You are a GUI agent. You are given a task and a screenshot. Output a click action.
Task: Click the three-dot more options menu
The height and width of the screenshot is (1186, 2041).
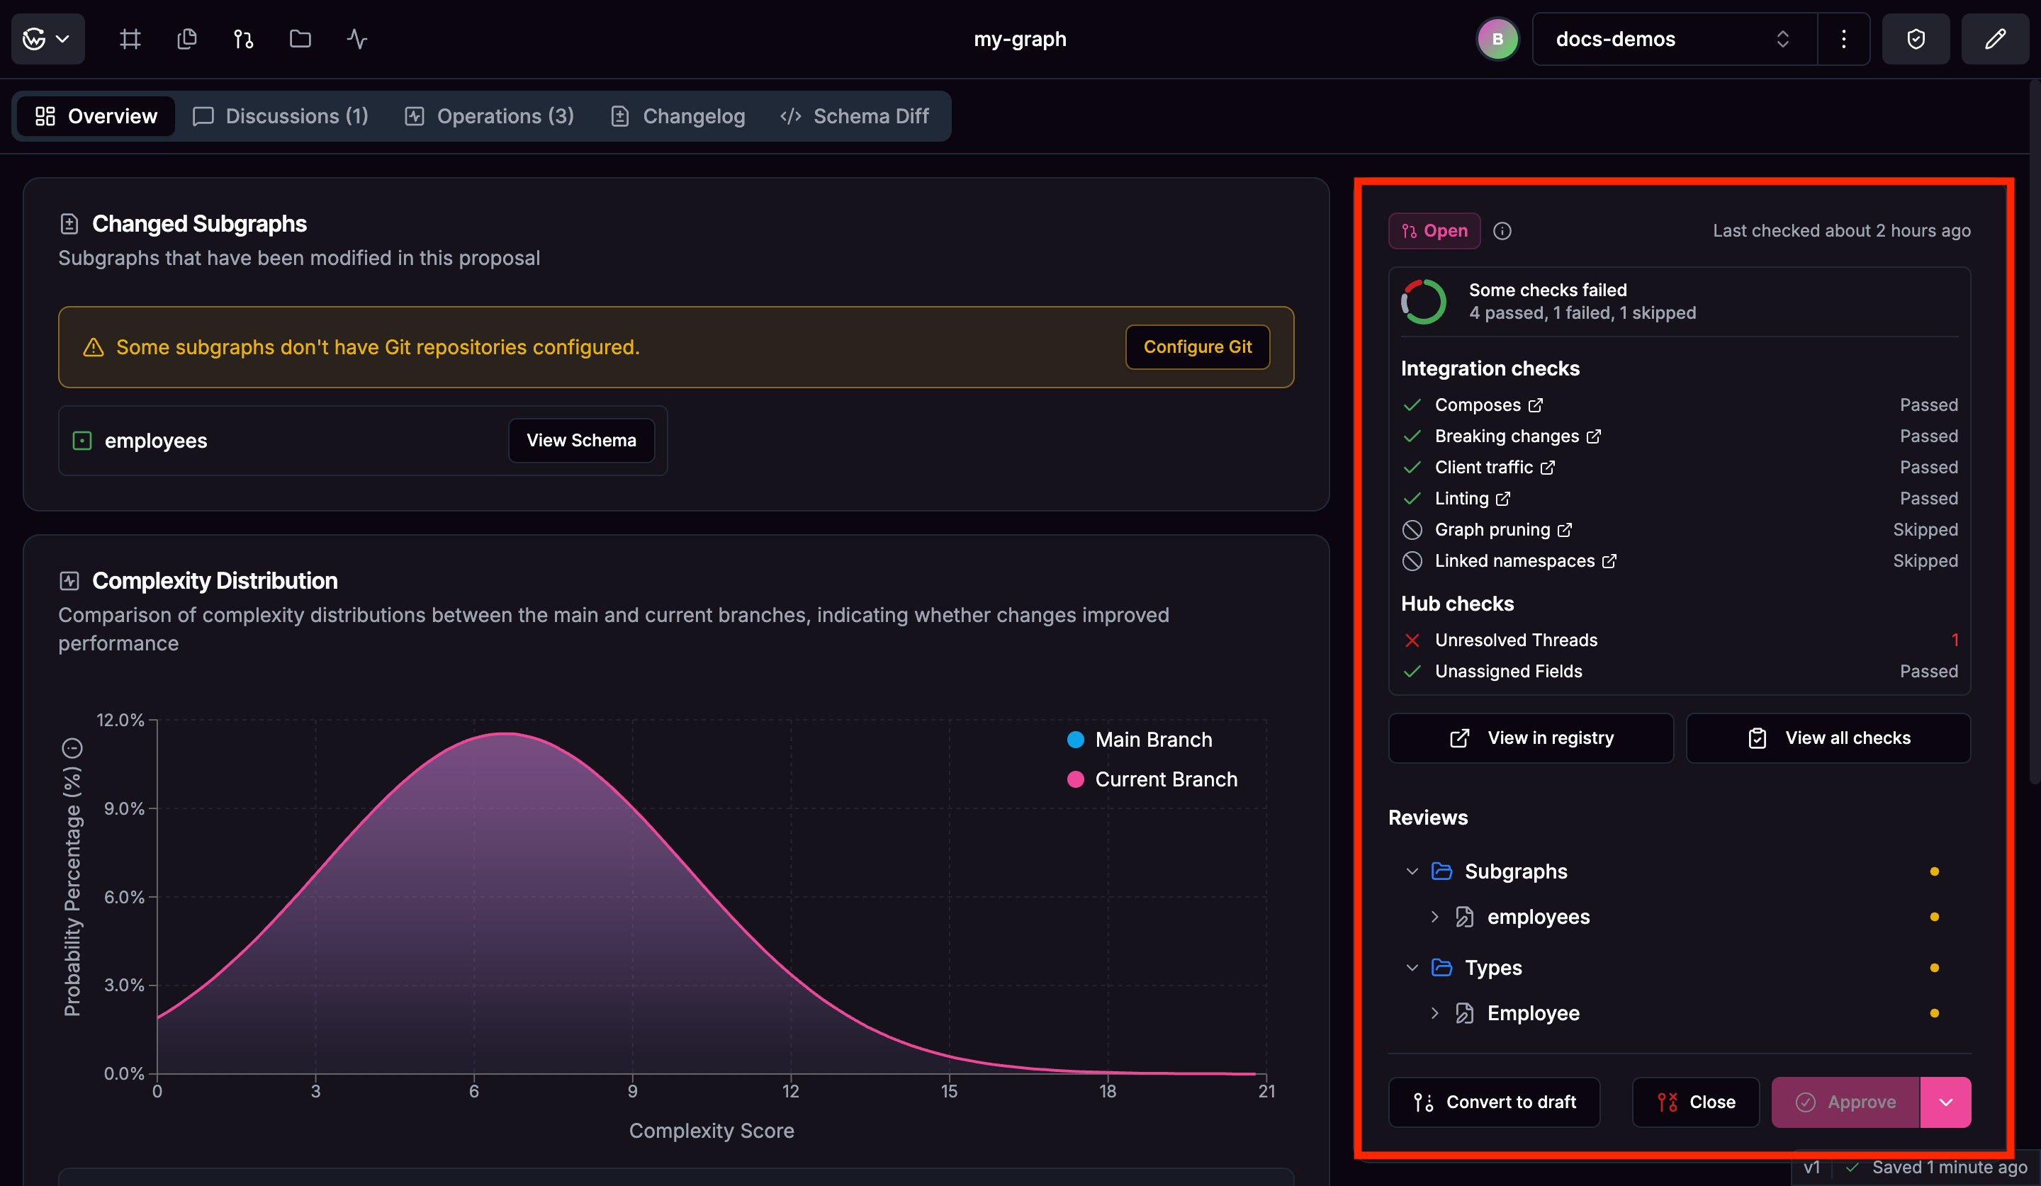point(1843,39)
